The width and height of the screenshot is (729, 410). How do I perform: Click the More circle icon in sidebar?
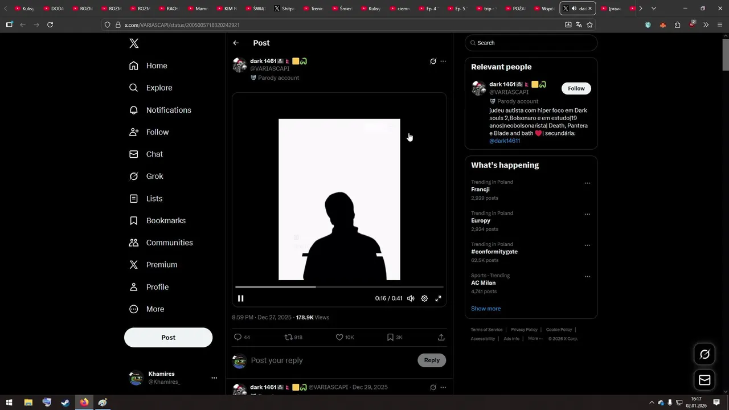point(134,309)
